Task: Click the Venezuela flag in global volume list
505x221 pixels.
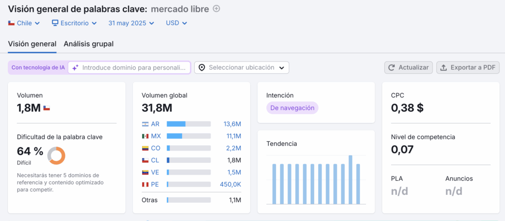Action: point(145,172)
